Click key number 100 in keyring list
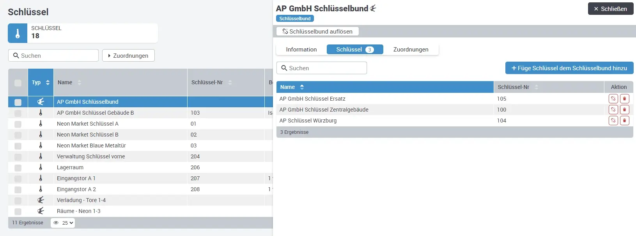The width and height of the screenshot is (636, 236). click(501, 110)
